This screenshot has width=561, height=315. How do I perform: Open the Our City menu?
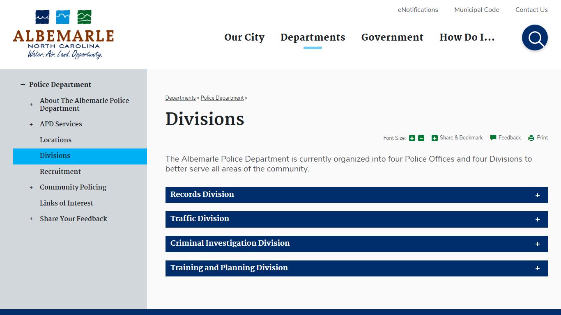(244, 37)
